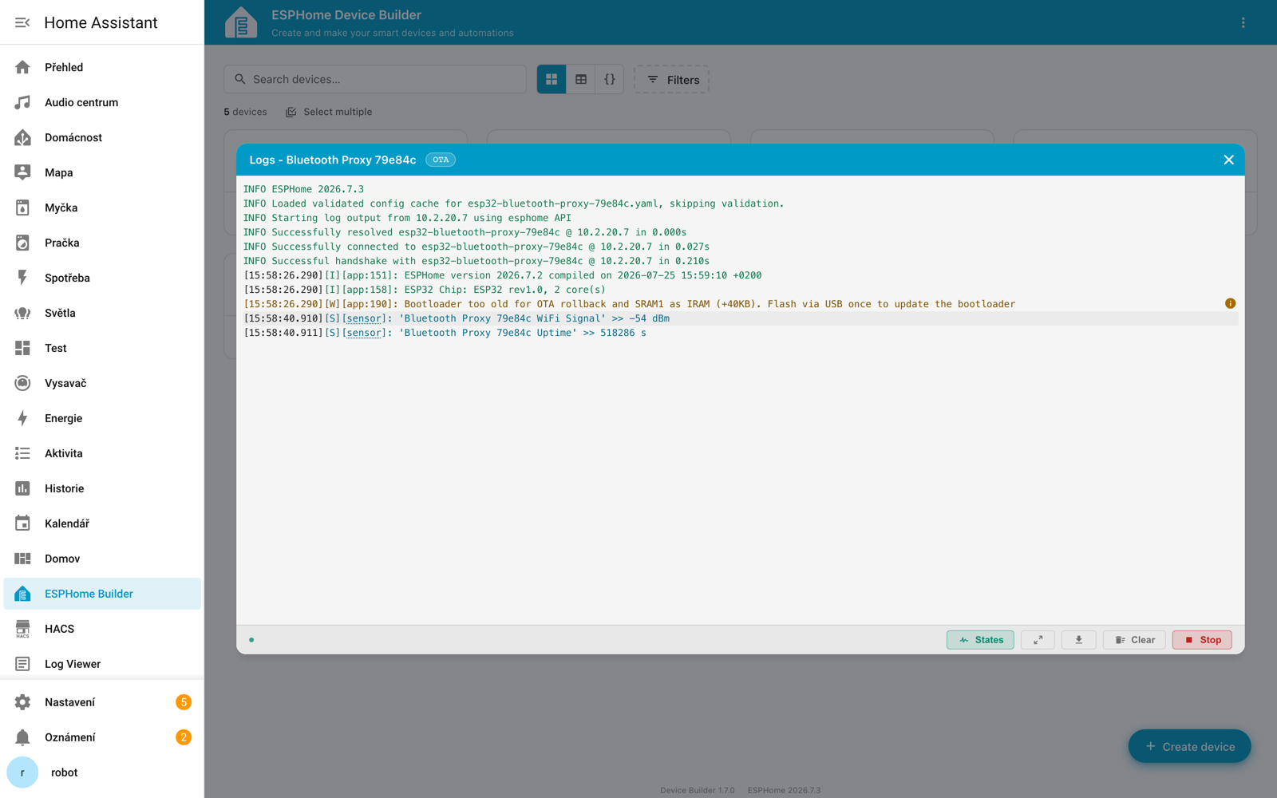Viewport: 1277px width, 798px height.
Task: Click the 'ESP32 Chip: ESP32 rev1.0' log line
Action: click(425, 290)
